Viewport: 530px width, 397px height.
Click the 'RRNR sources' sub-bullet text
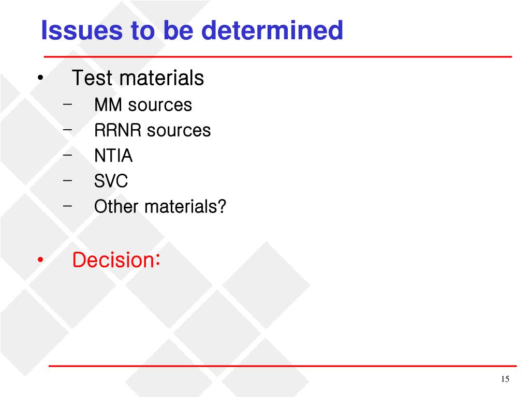[153, 130]
